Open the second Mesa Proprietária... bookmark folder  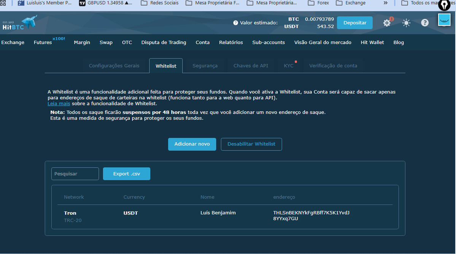click(x=272, y=3)
